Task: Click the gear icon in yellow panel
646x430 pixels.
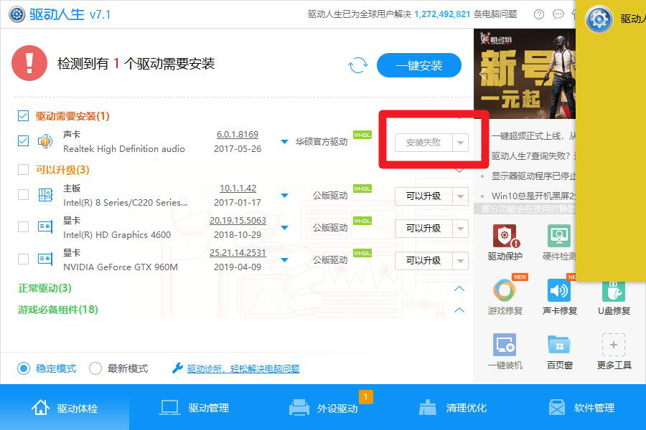Action: coord(599,19)
